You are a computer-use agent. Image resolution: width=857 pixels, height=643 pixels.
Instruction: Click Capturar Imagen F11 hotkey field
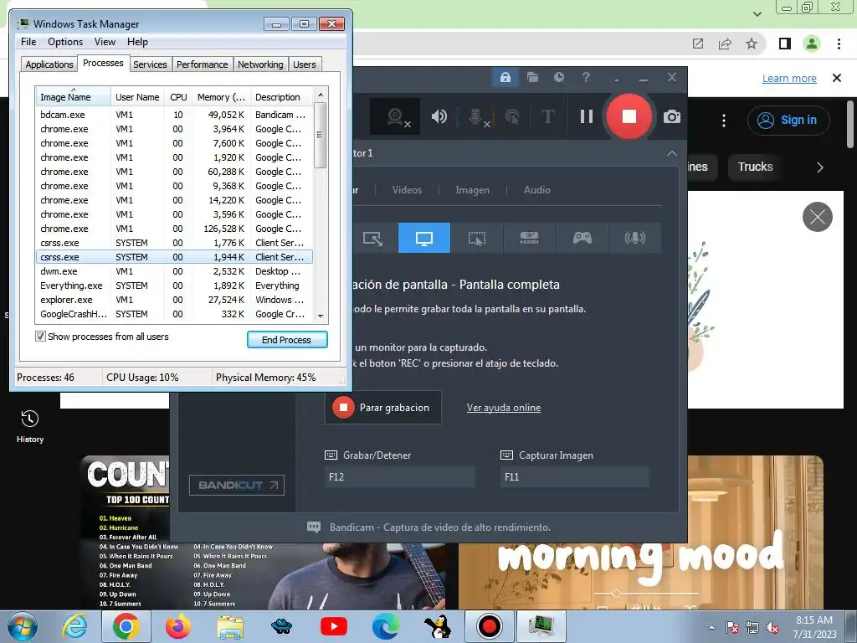point(574,476)
